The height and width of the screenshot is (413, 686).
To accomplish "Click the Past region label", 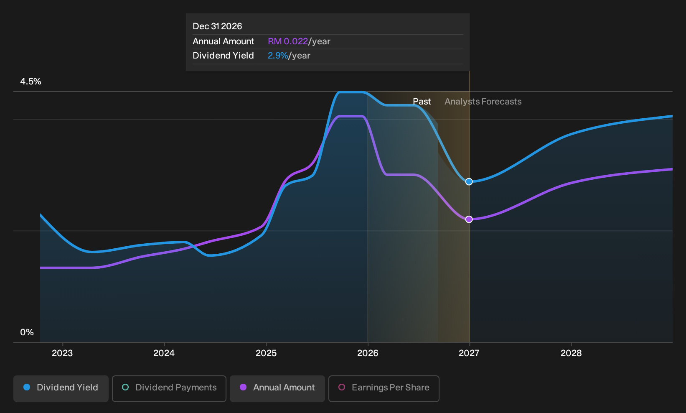I will 422,102.
